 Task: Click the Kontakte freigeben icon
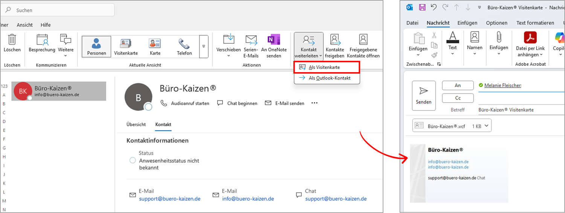335,40
